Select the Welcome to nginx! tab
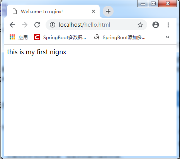The width and height of the screenshot is (180, 159). pyautogui.click(x=53, y=11)
